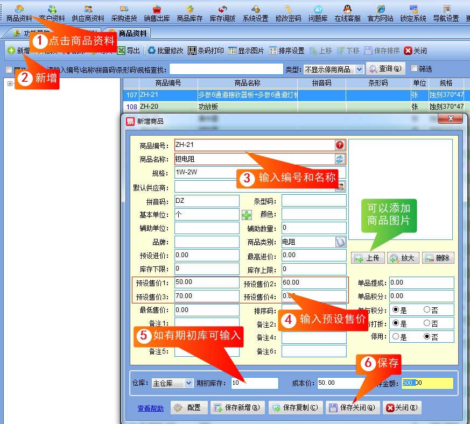Click 查询 search button
The width and height of the screenshot is (470, 424).
pos(385,69)
